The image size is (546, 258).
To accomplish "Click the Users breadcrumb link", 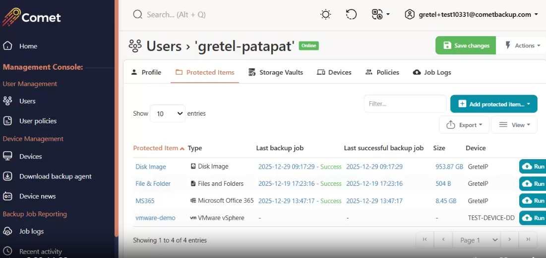I will pos(164,46).
